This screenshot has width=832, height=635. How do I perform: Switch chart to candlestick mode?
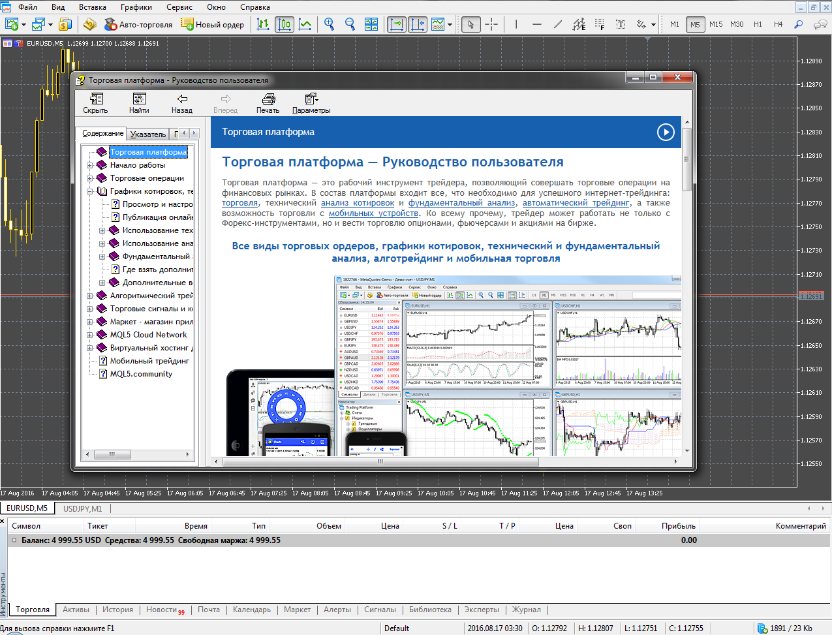coord(284,25)
